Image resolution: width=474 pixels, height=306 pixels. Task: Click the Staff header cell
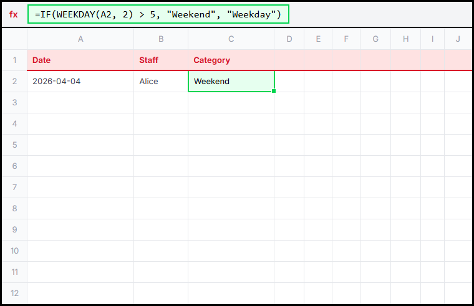pyautogui.click(x=161, y=60)
